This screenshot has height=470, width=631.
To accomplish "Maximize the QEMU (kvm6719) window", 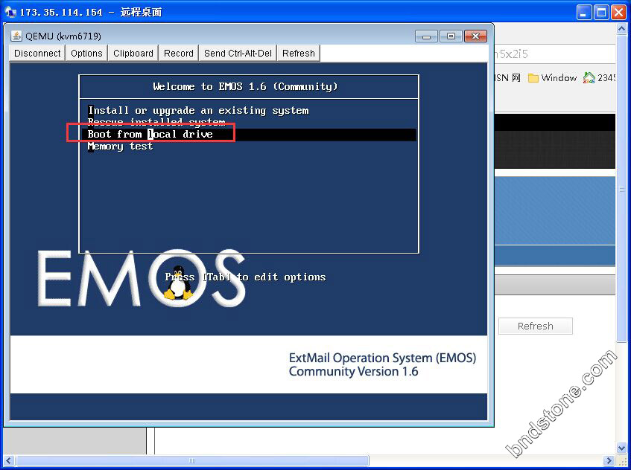I will pyautogui.click(x=451, y=36).
